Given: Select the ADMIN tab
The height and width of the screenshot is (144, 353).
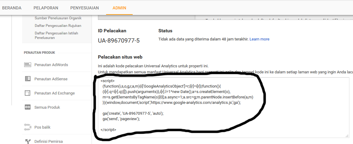Looking at the screenshot, I should point(119,8).
